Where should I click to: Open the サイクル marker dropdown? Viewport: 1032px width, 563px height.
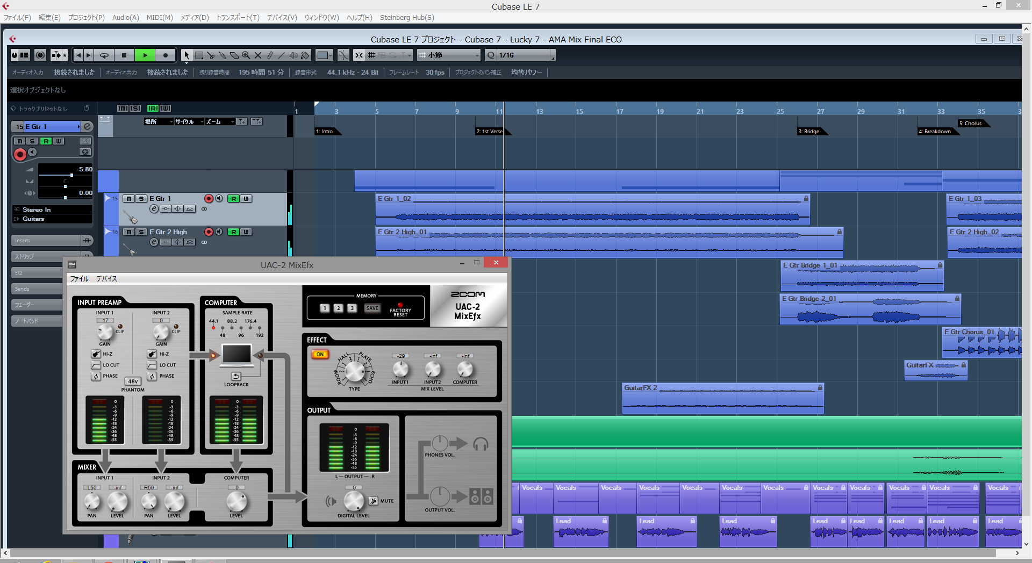[189, 121]
